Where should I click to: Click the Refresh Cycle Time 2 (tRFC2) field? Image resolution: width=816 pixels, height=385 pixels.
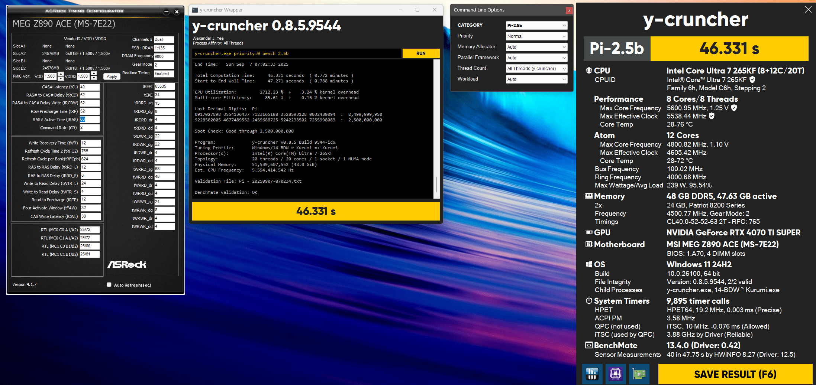(91, 151)
